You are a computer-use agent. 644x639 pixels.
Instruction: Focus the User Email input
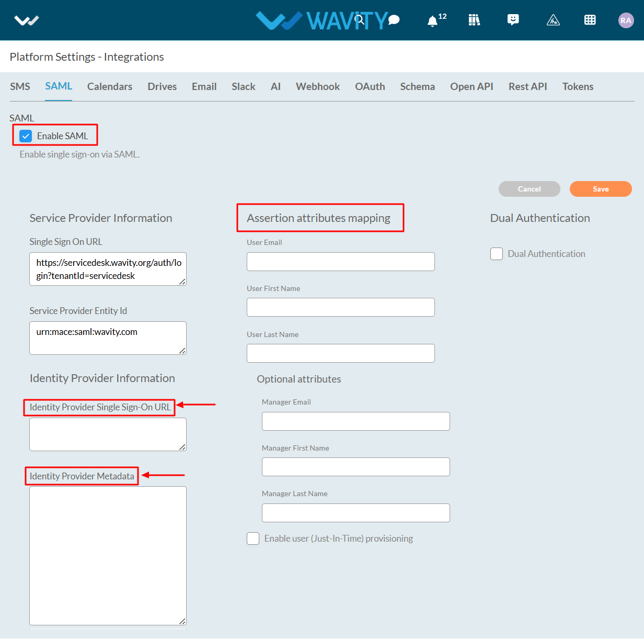coord(341,262)
